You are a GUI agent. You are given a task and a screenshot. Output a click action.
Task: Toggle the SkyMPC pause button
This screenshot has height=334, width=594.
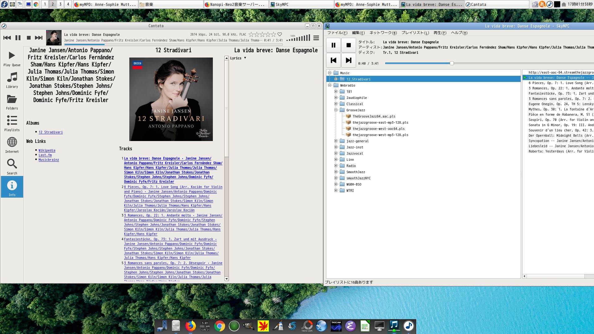333,45
